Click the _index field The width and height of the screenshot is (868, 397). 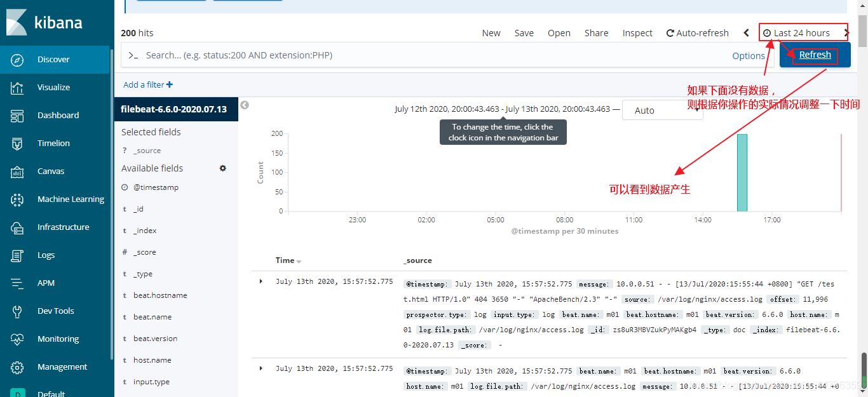point(145,231)
